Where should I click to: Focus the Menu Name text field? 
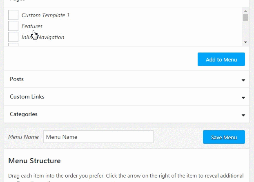tap(98, 137)
